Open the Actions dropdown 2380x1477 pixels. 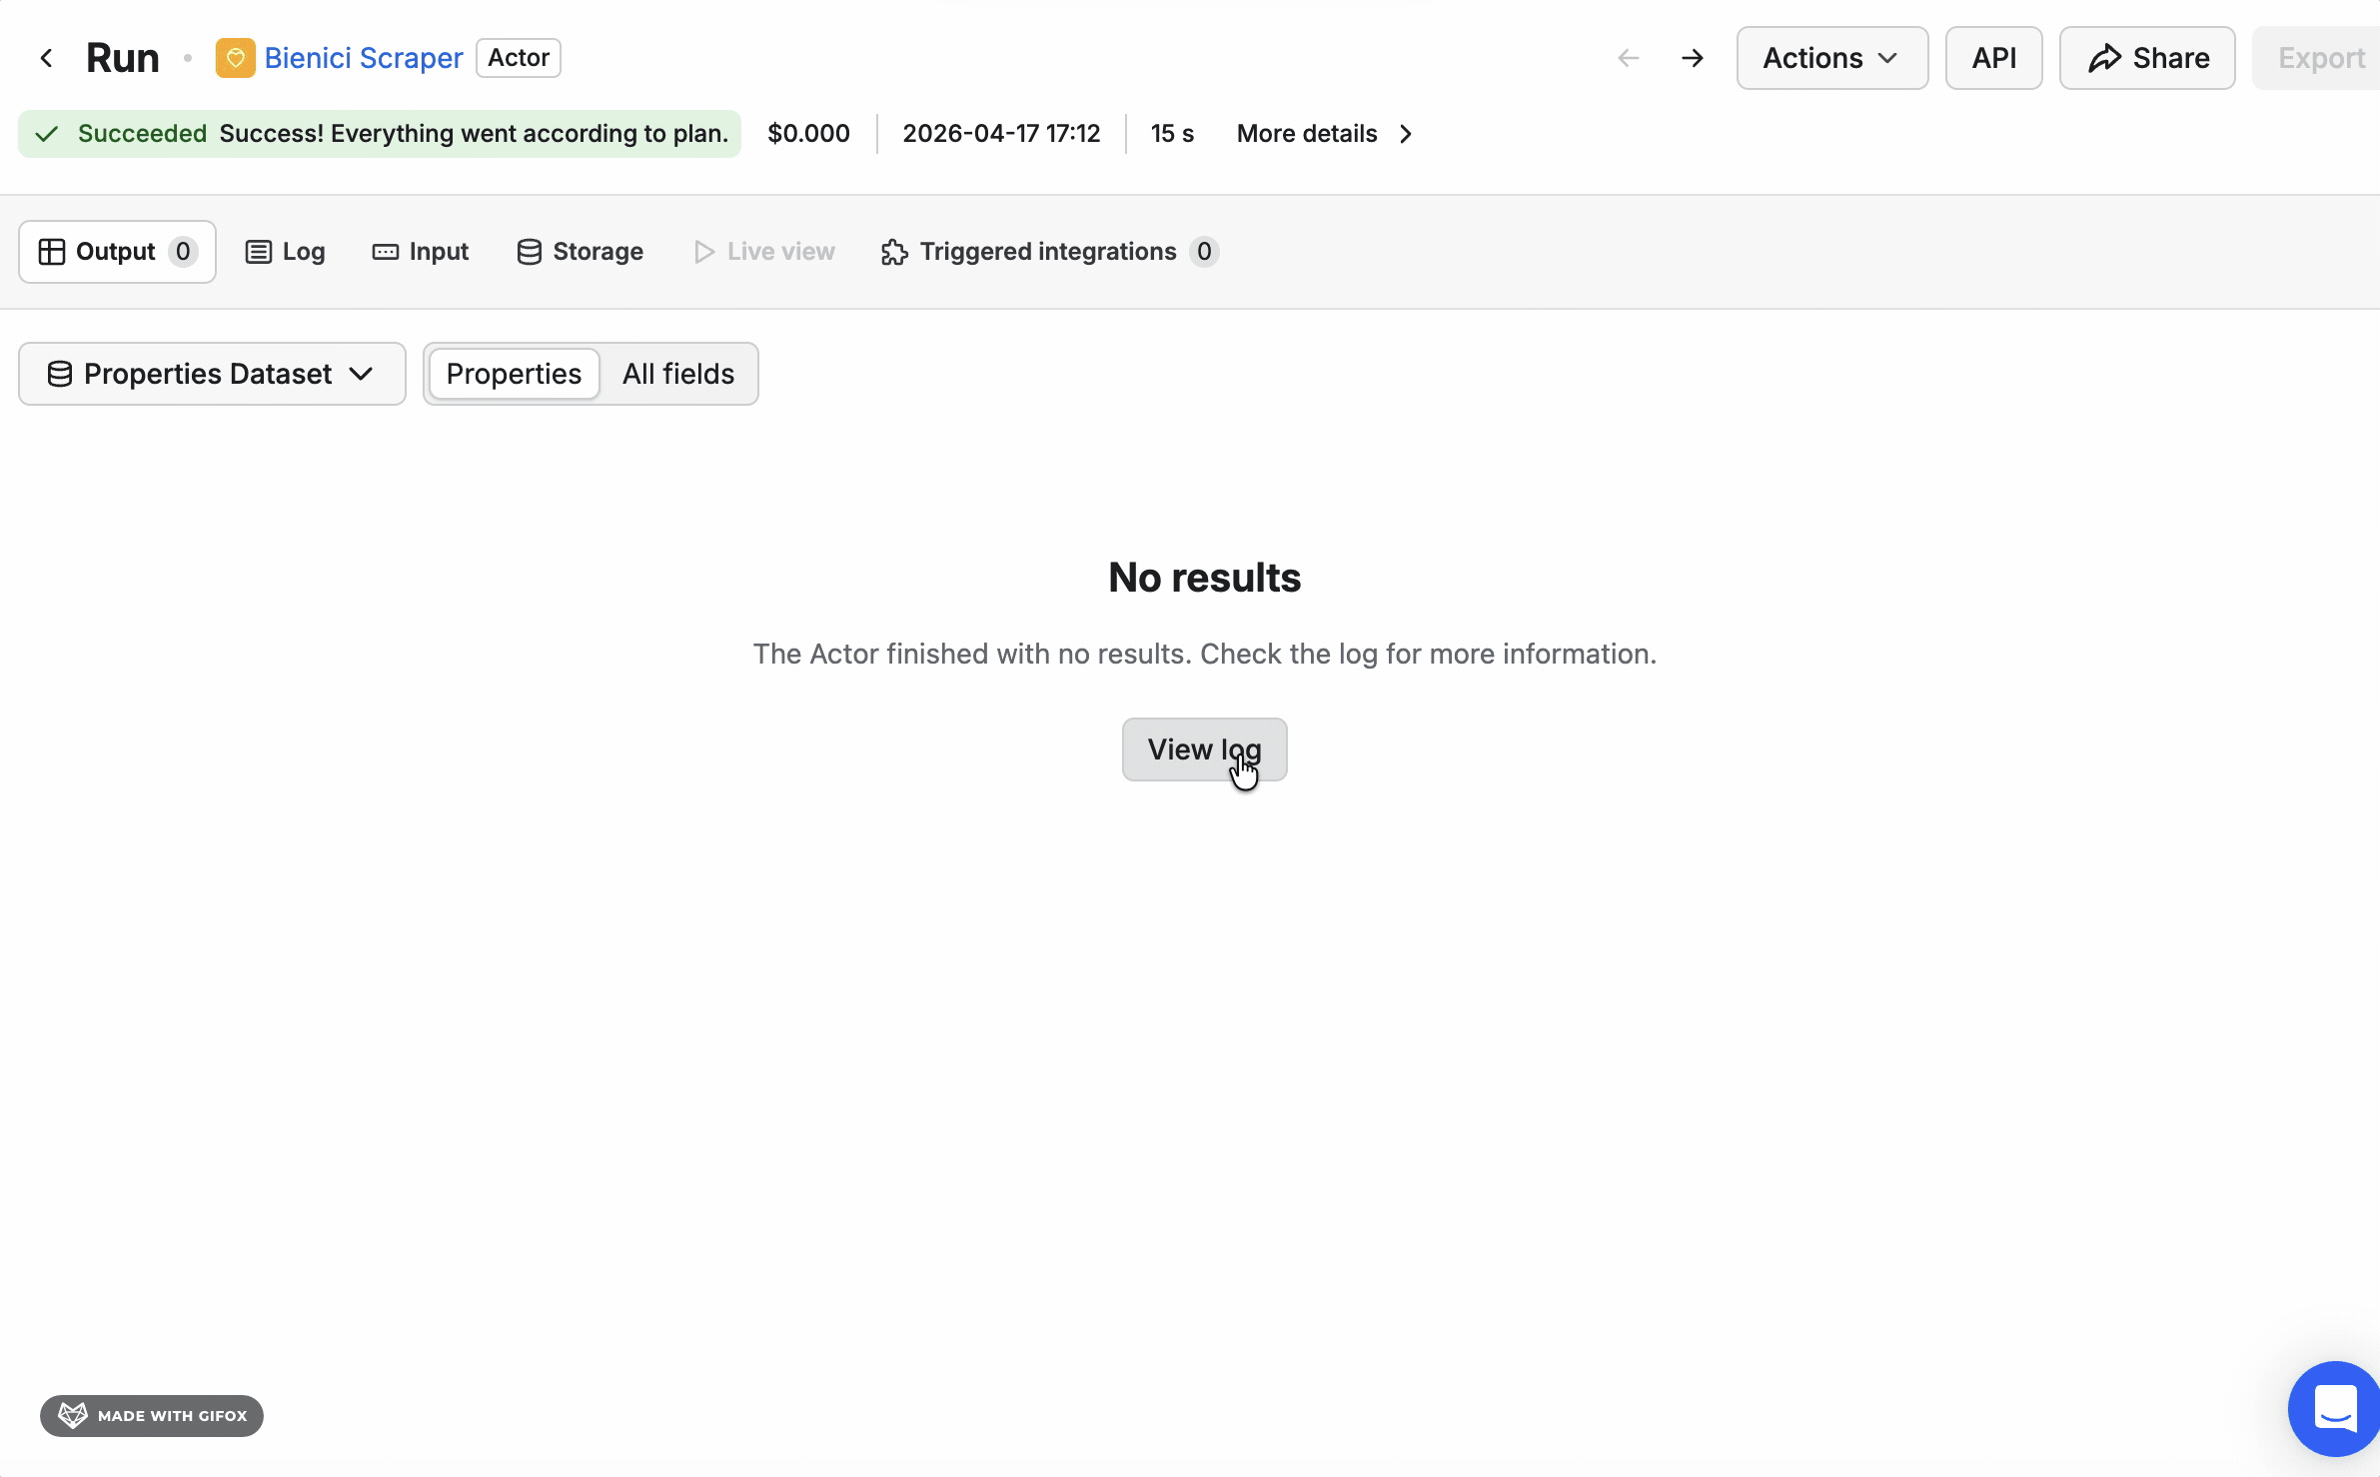click(1830, 57)
